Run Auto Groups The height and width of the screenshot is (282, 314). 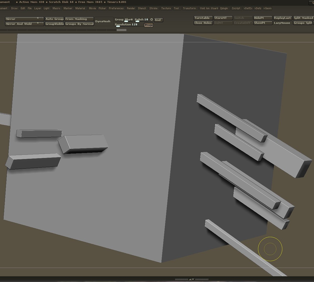(54, 19)
